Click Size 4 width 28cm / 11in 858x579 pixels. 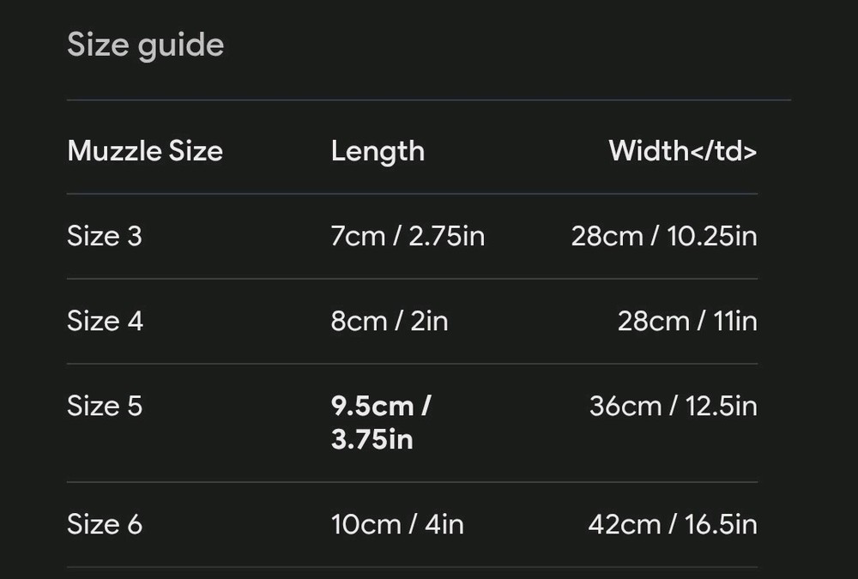pyautogui.click(x=687, y=321)
